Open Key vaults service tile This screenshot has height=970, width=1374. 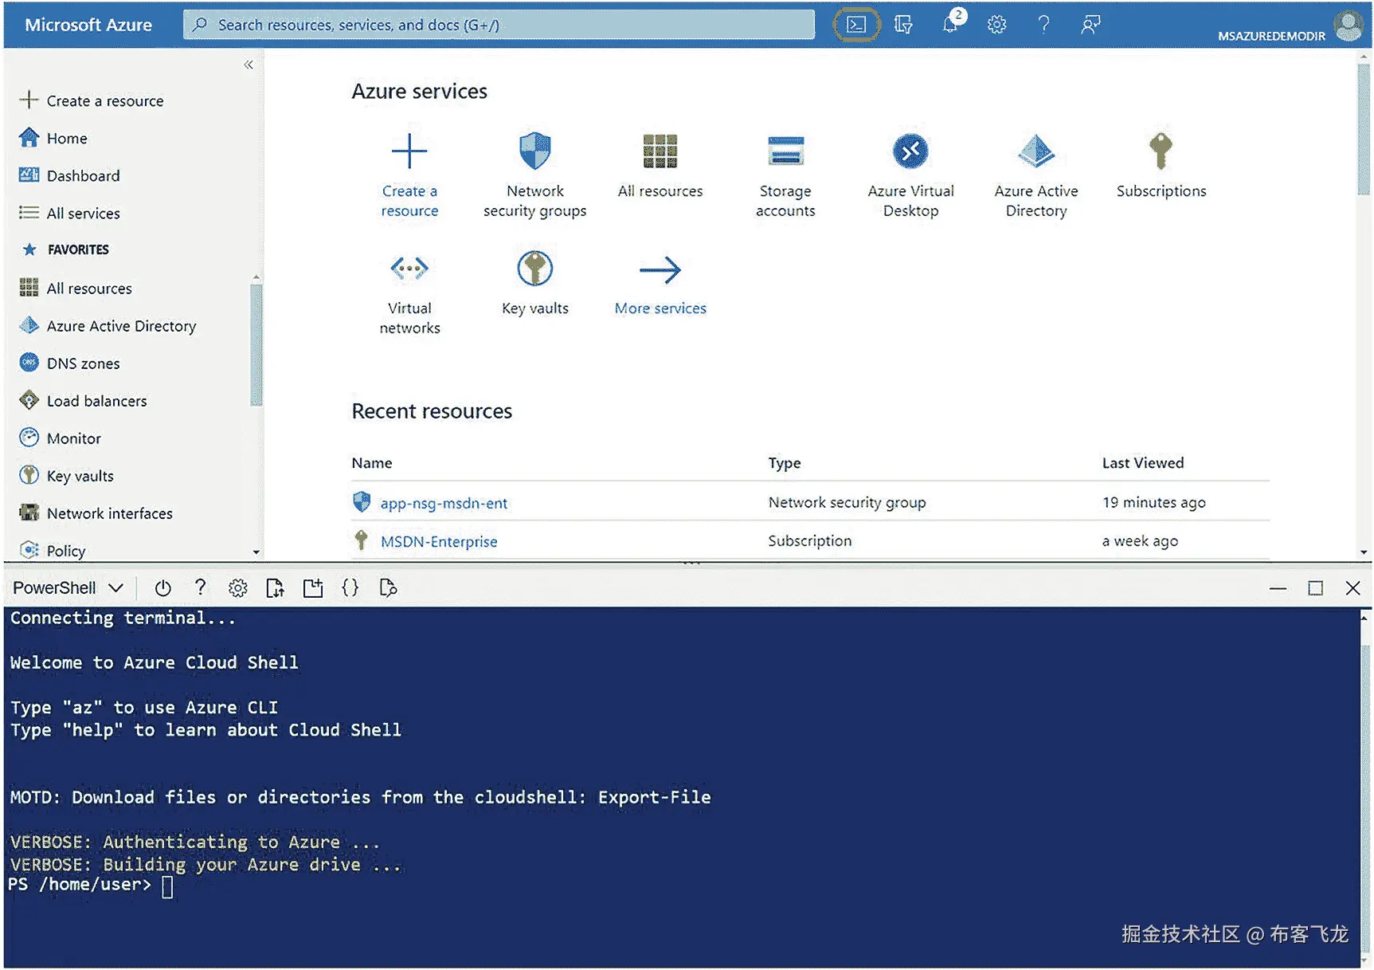coord(535,283)
